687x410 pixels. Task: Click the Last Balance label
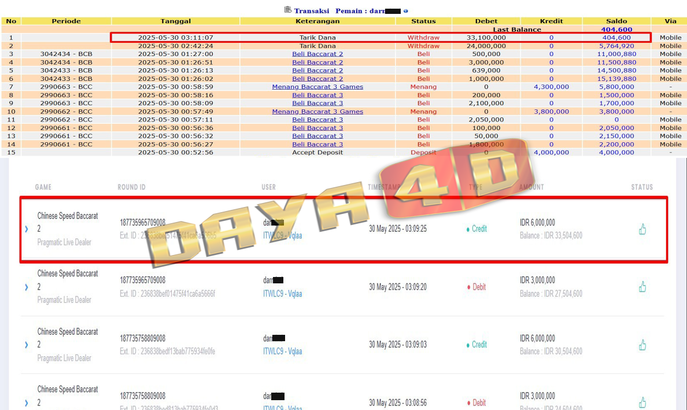click(x=517, y=29)
